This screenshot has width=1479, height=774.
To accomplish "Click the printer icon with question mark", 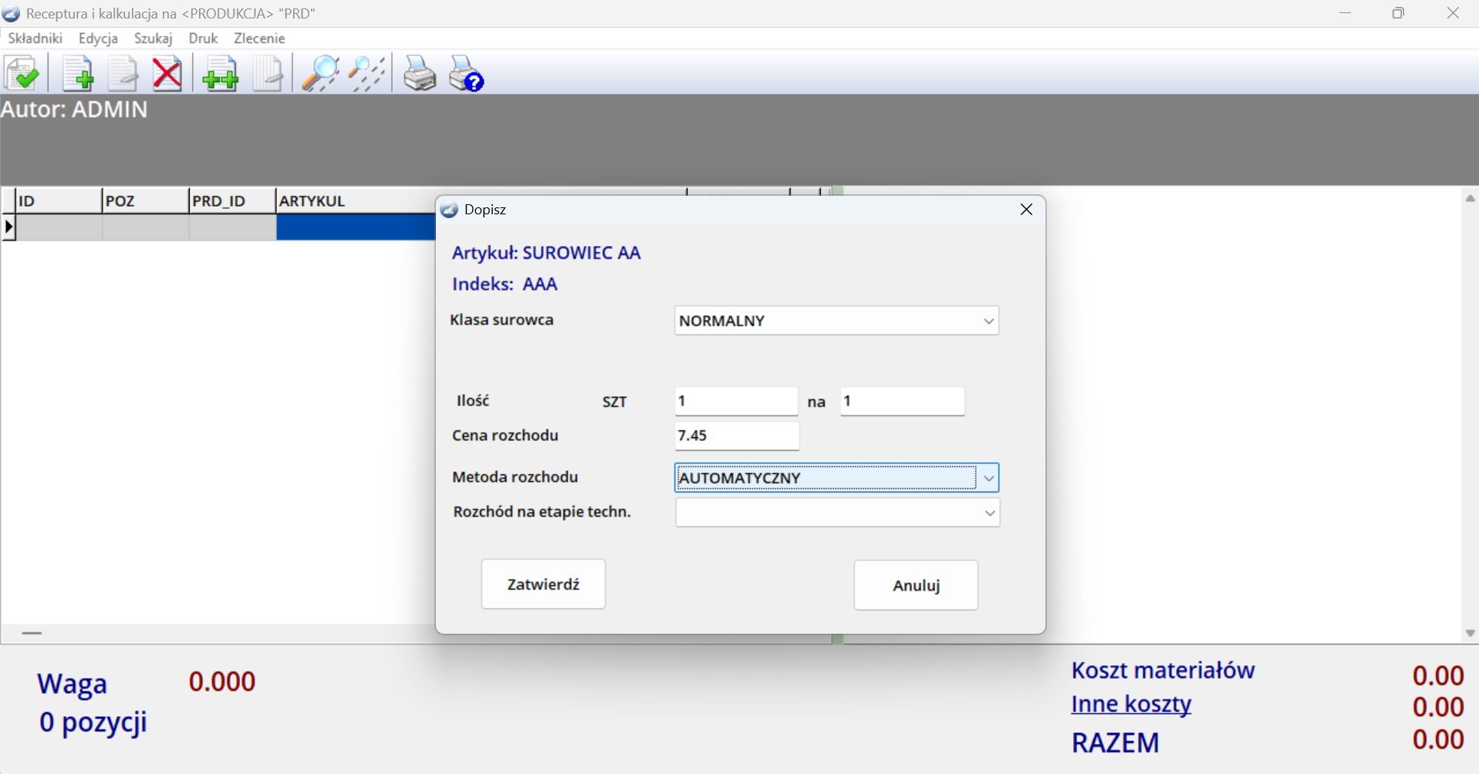I will [466, 74].
